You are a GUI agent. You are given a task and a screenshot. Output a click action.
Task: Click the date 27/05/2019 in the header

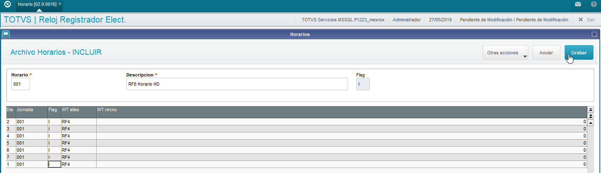440,20
